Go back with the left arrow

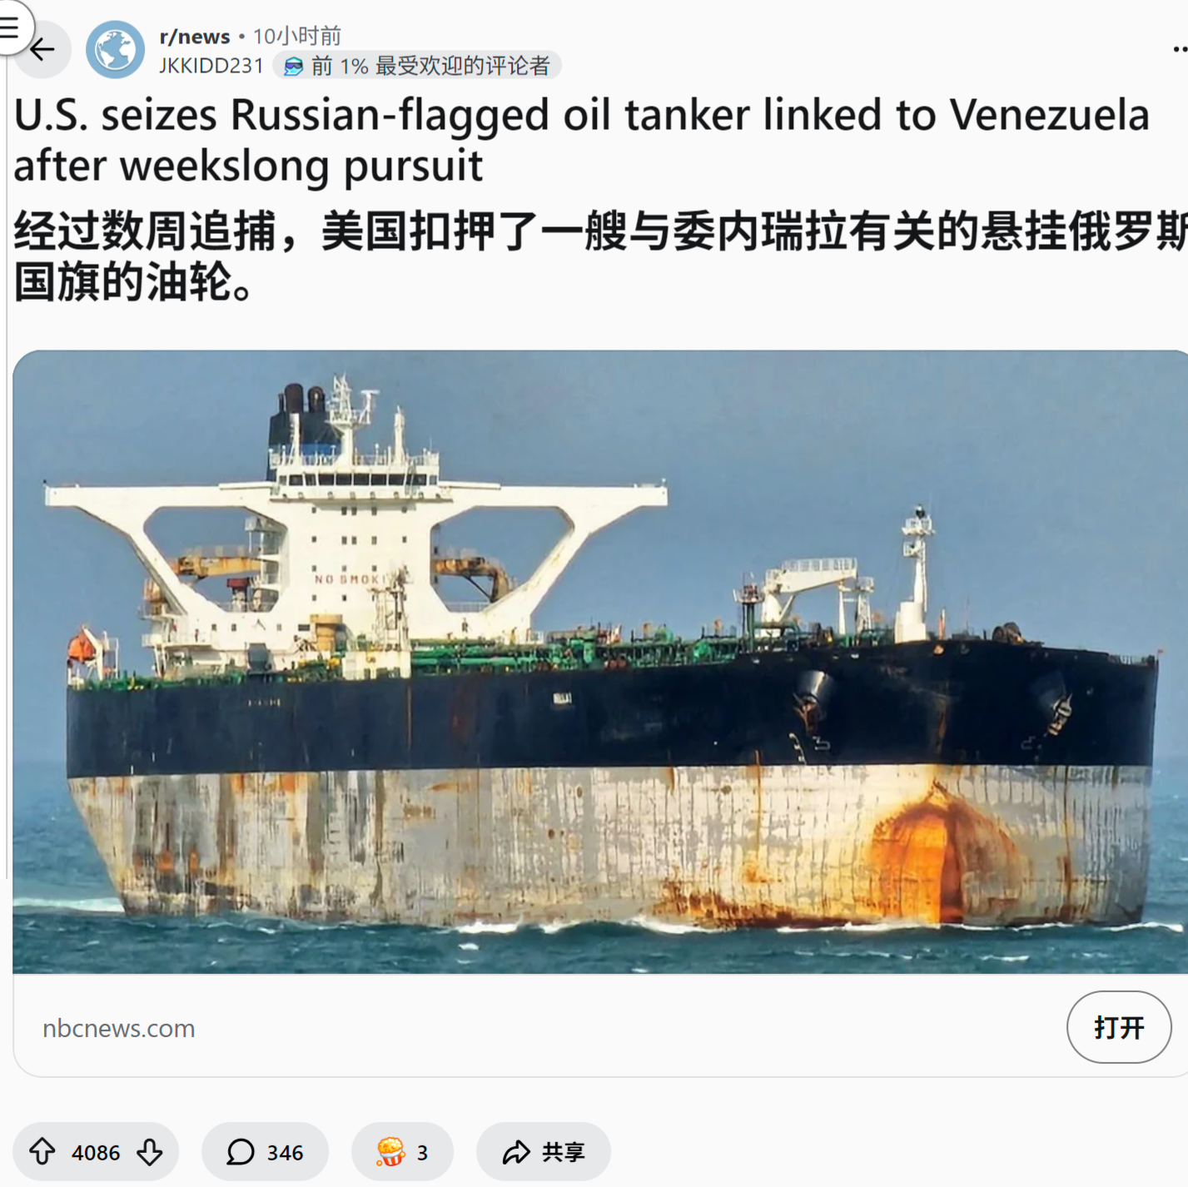42,50
